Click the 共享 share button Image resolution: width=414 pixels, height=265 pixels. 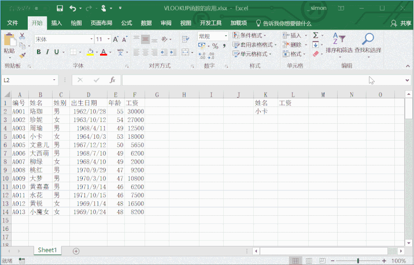(x=401, y=23)
